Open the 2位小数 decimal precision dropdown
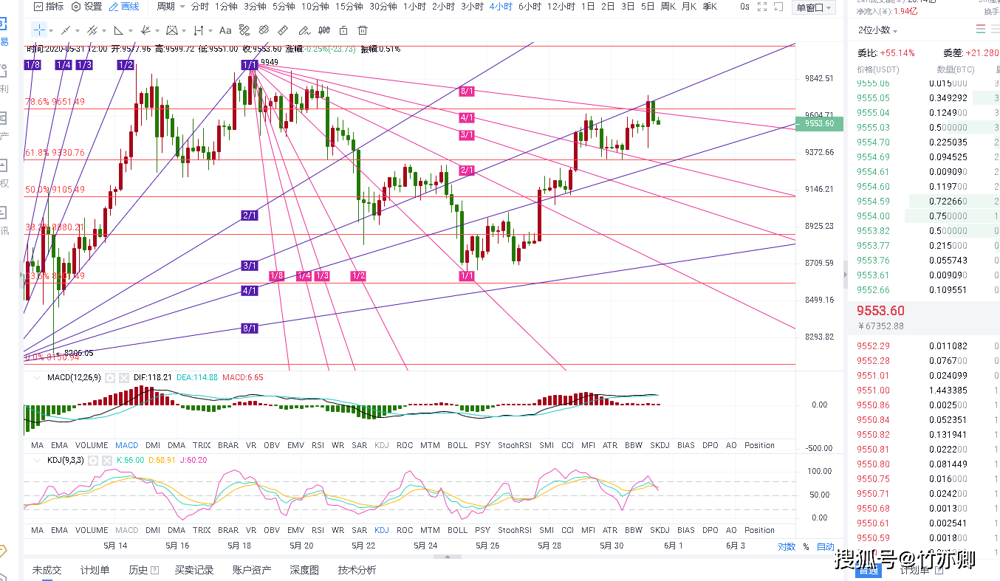This screenshot has width=1000, height=581. [878, 30]
